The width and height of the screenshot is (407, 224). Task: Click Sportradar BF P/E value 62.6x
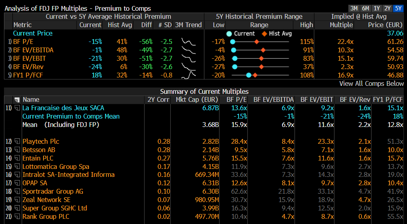[x=239, y=191]
